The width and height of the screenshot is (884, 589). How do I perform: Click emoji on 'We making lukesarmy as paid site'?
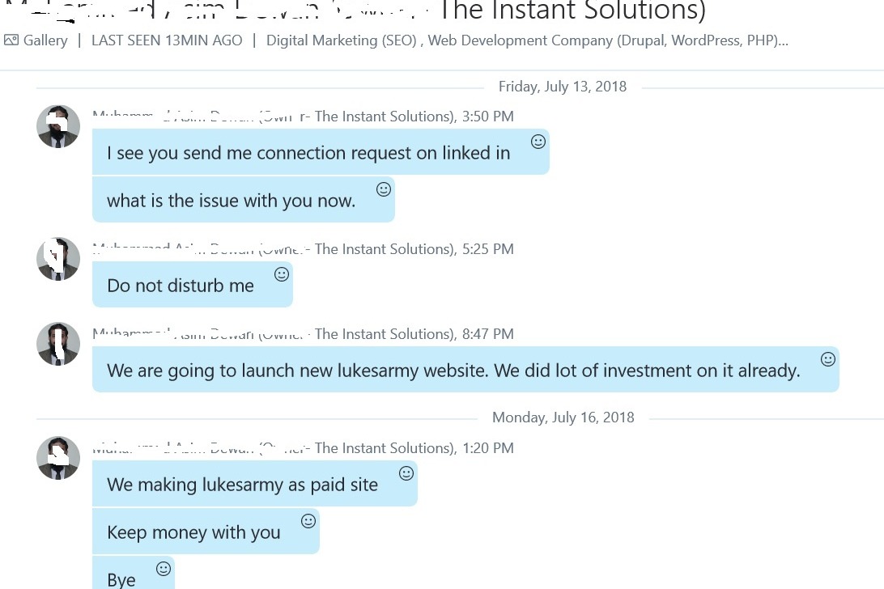406,473
